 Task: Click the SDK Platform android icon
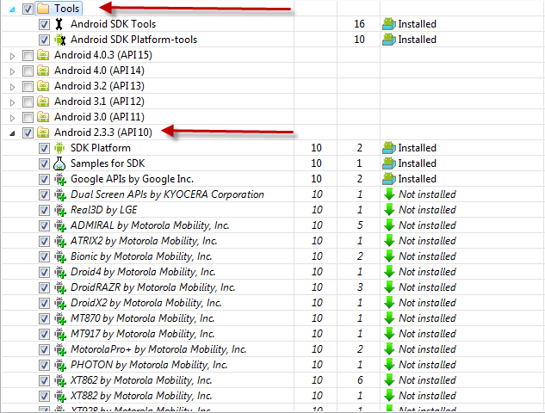[x=59, y=148]
